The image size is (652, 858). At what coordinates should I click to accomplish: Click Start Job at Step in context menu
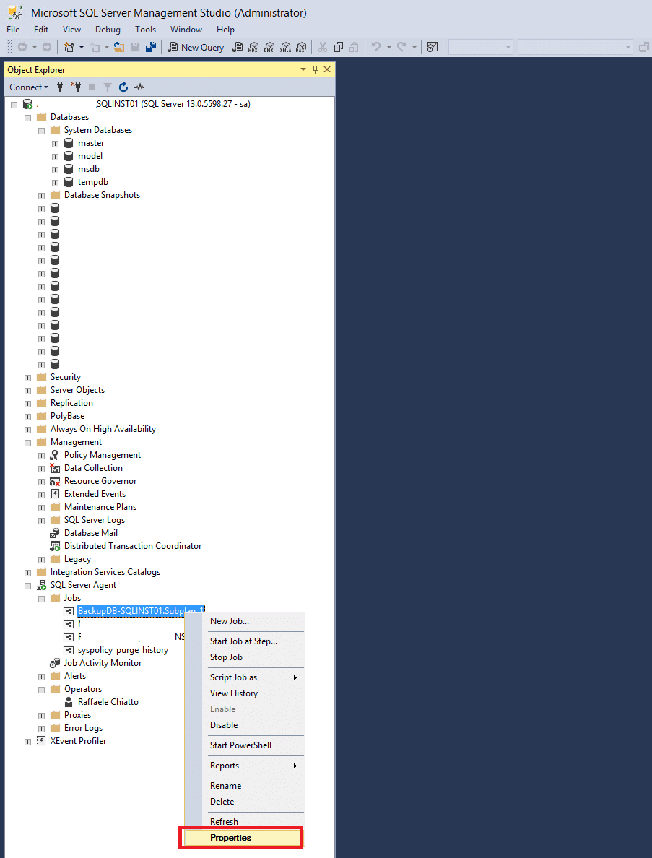pos(243,641)
